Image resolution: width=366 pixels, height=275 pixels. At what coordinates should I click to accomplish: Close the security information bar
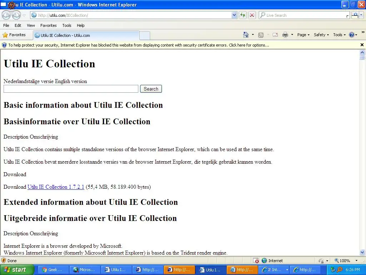point(362,45)
